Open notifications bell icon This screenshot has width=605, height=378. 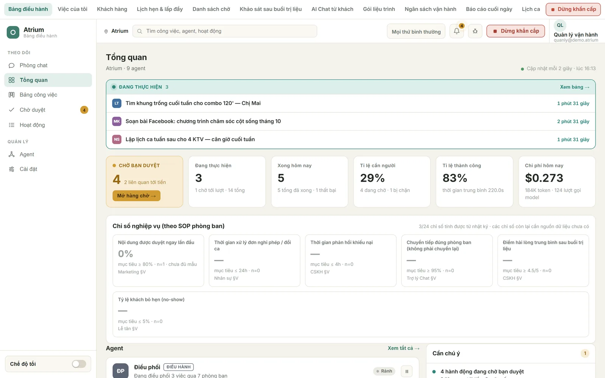click(x=457, y=31)
